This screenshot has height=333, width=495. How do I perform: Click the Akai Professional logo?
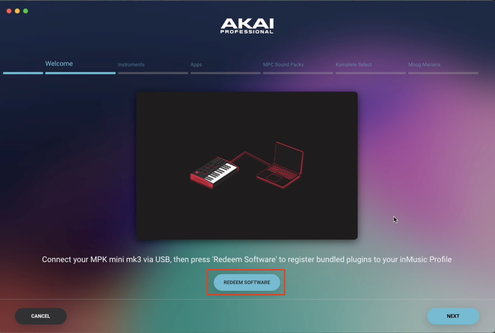pos(247,26)
